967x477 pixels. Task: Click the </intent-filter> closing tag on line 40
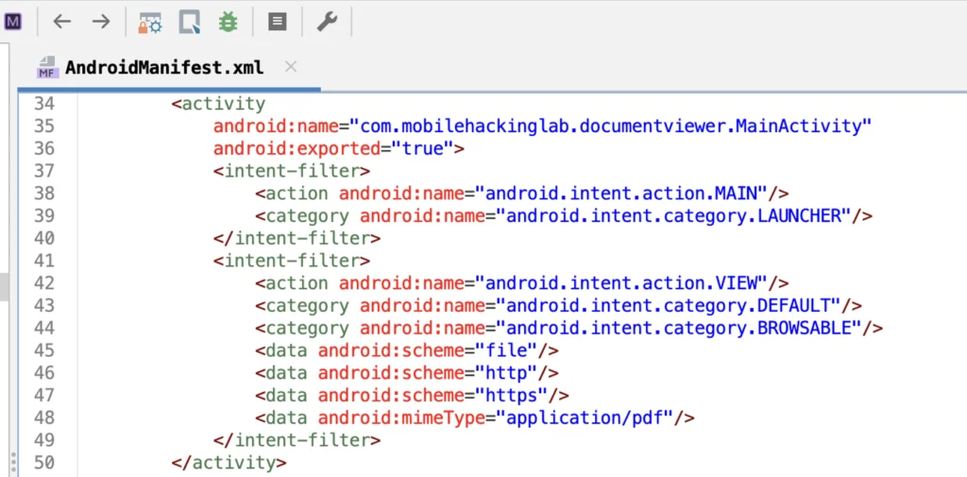297,238
